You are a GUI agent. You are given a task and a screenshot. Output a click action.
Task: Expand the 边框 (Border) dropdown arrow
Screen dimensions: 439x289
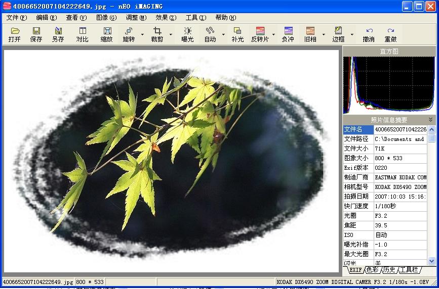[352, 35]
